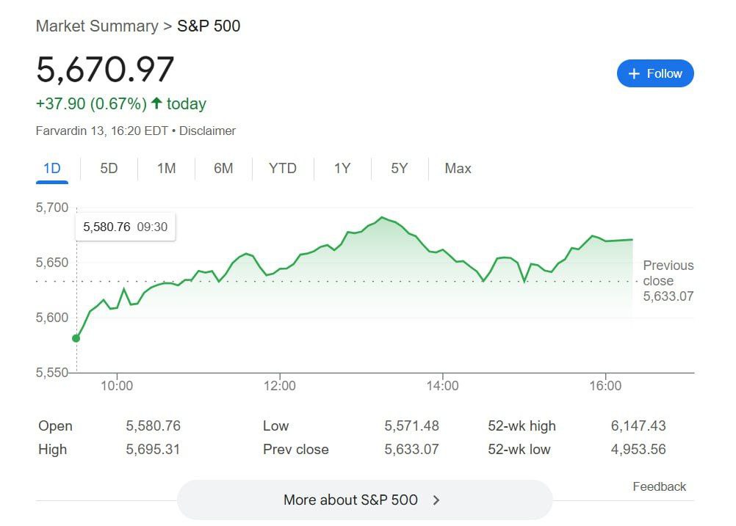Open the YTD chart view
The height and width of the screenshot is (526, 736).
pyautogui.click(x=282, y=168)
